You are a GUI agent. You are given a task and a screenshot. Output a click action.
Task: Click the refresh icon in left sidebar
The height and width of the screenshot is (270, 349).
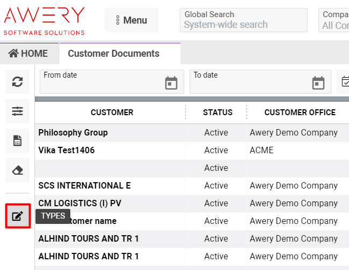(x=18, y=81)
